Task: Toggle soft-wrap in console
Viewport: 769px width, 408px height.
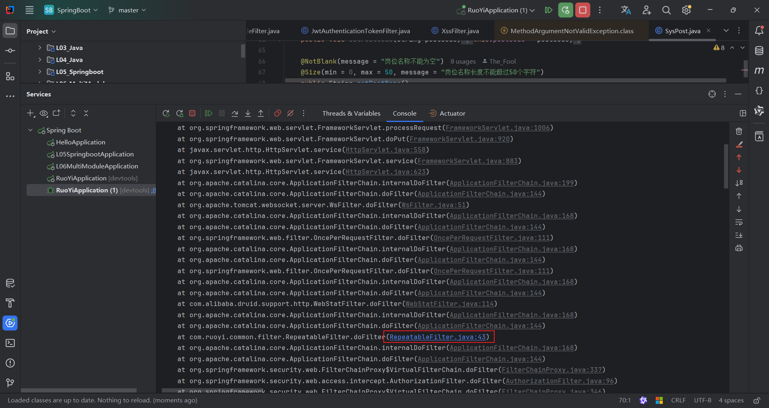Action: pyautogui.click(x=739, y=222)
